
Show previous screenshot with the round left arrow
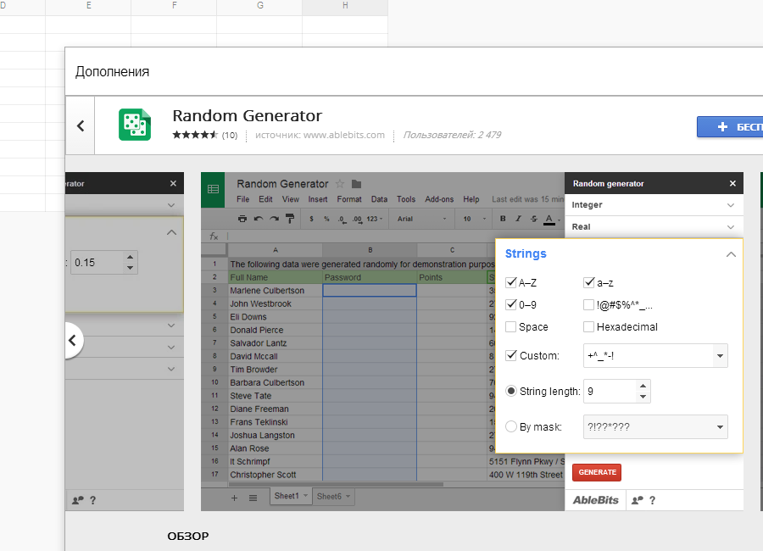tap(73, 340)
